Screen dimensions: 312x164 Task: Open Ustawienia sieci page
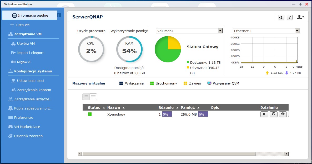[x=30, y=81]
